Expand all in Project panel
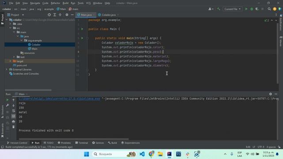This screenshot has height=159, width=283. point(55,15)
